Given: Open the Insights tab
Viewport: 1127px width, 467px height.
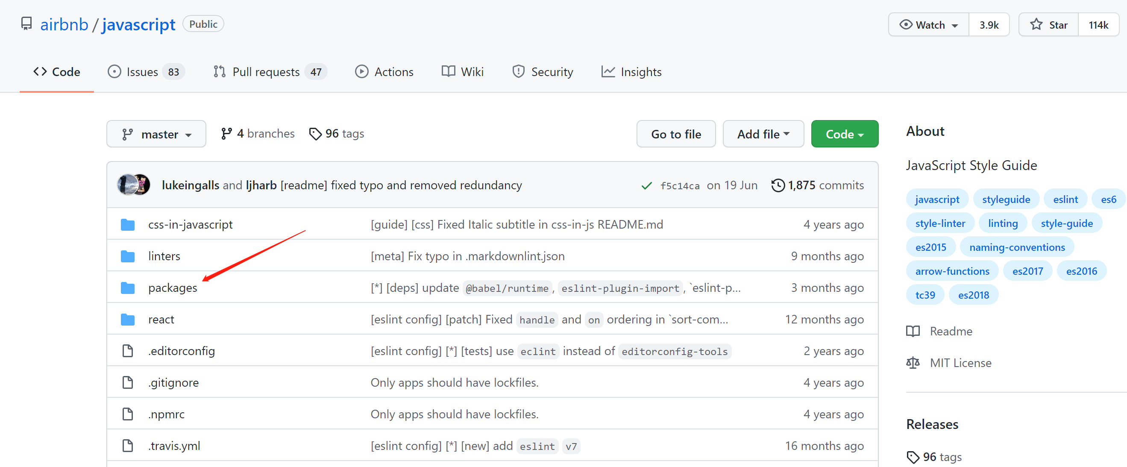Looking at the screenshot, I should click(x=631, y=72).
